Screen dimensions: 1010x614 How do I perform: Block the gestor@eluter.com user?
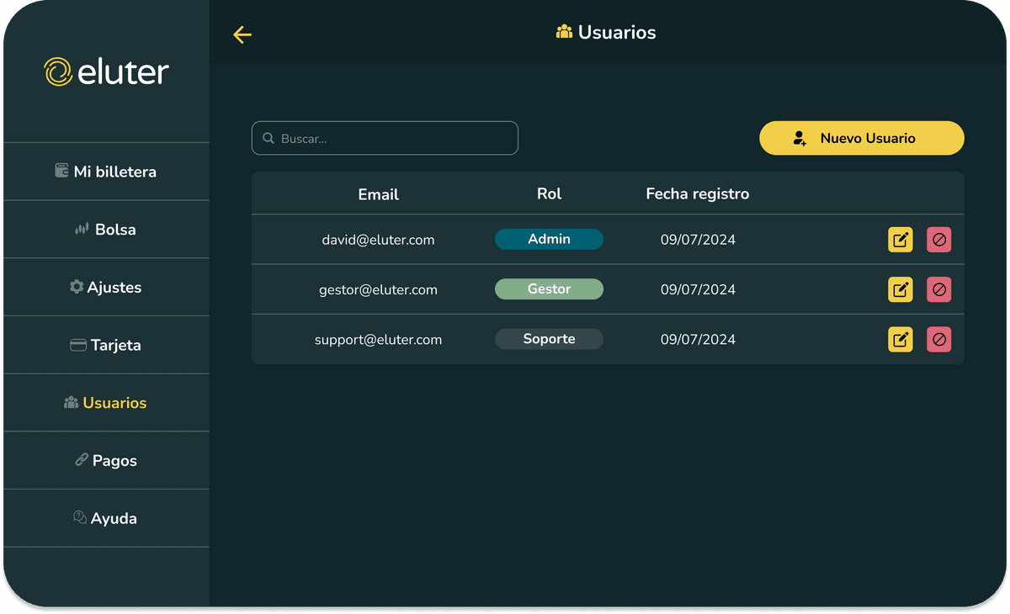(939, 290)
